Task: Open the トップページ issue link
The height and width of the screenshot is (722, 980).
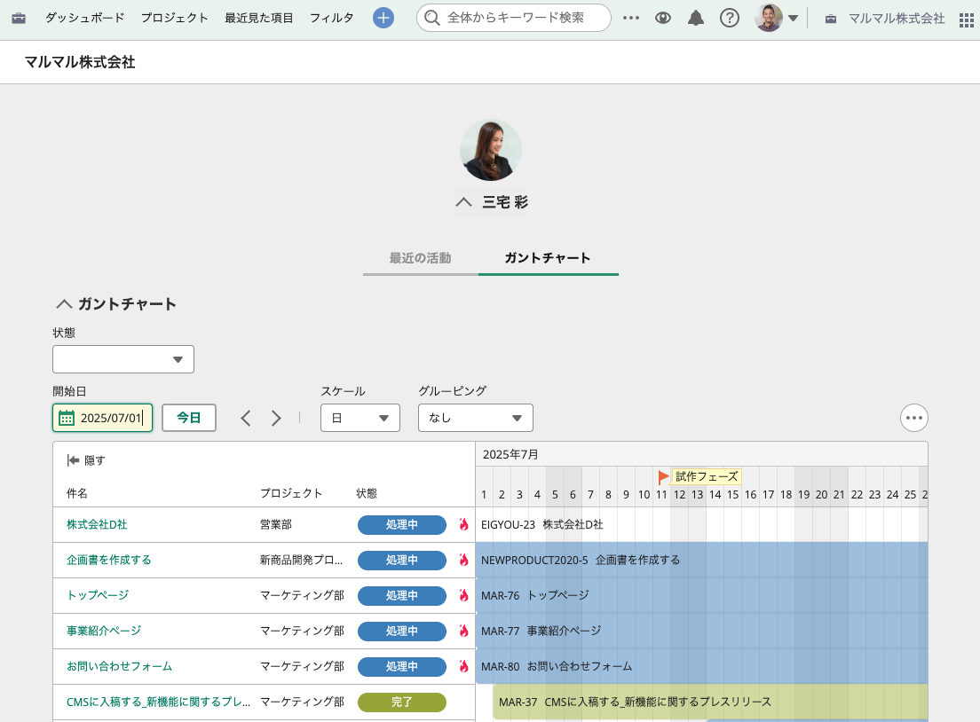Action: point(98,595)
